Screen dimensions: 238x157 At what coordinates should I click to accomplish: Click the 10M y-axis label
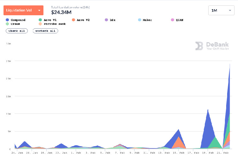click(x=9, y=114)
